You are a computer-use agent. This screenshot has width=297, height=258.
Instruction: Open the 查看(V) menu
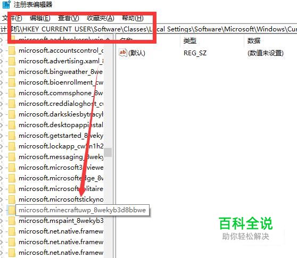(x=68, y=18)
